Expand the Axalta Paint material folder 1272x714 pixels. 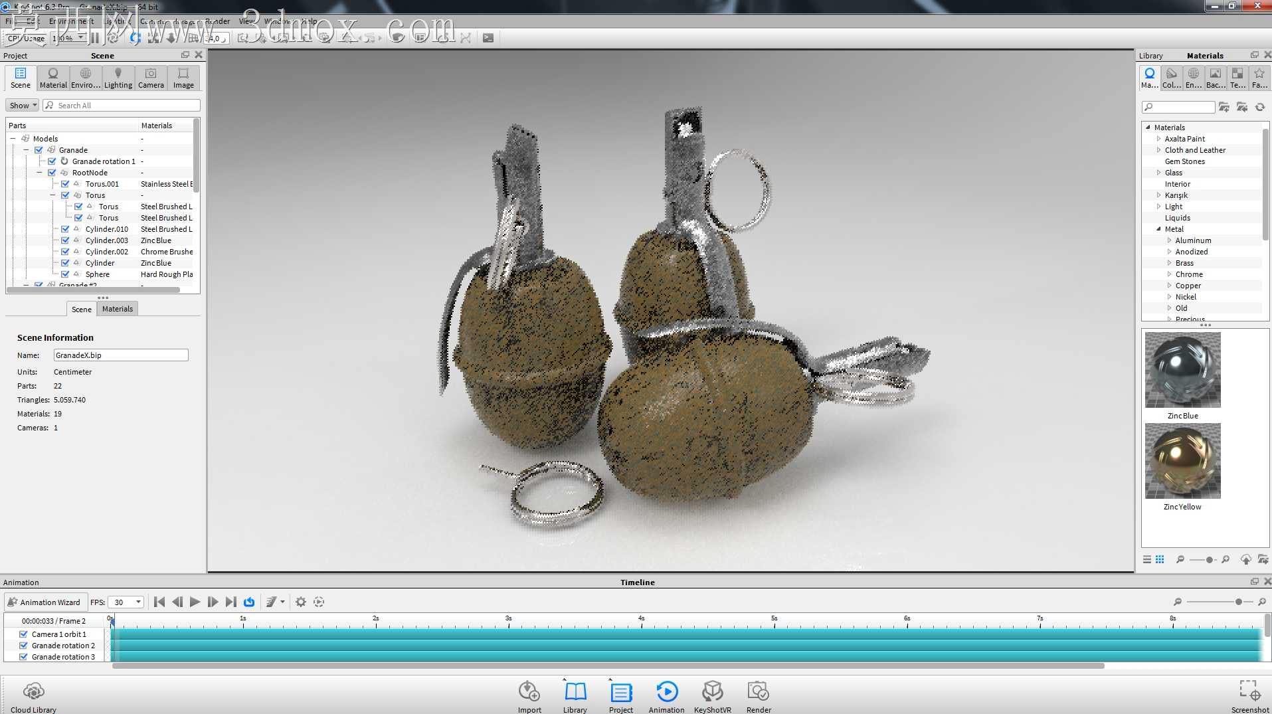[1159, 139]
